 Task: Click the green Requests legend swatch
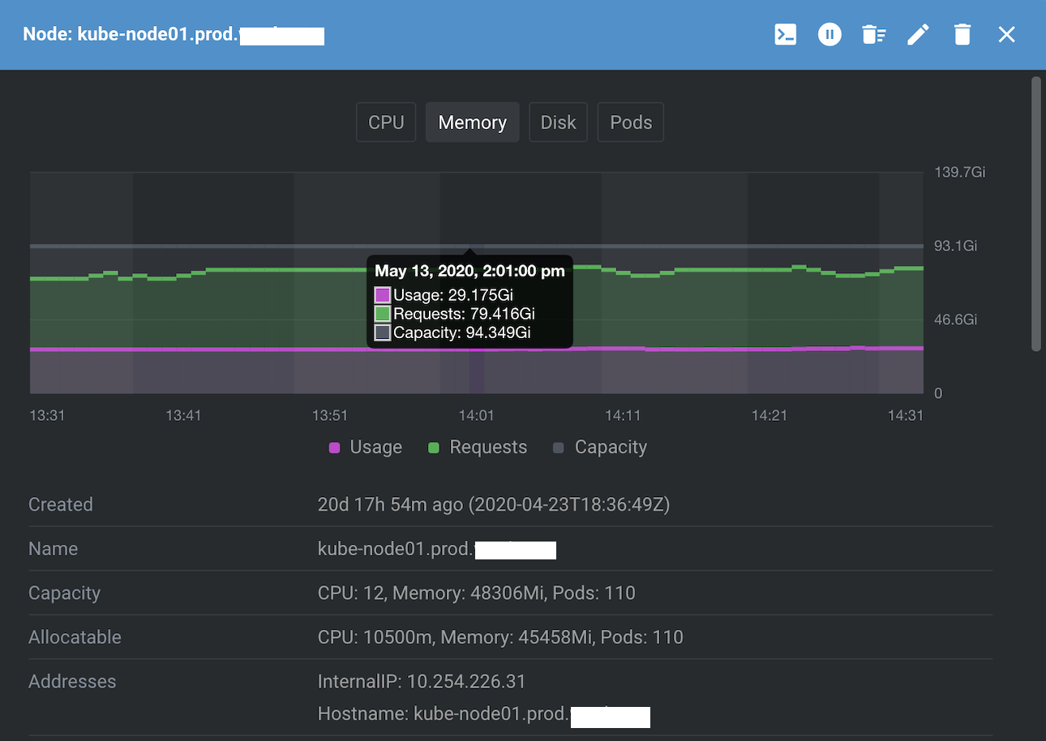tap(434, 448)
